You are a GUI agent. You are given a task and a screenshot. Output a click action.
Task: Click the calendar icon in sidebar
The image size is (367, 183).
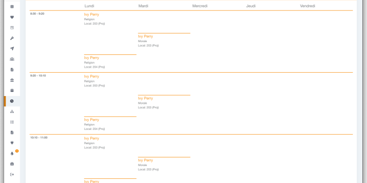point(12,90)
